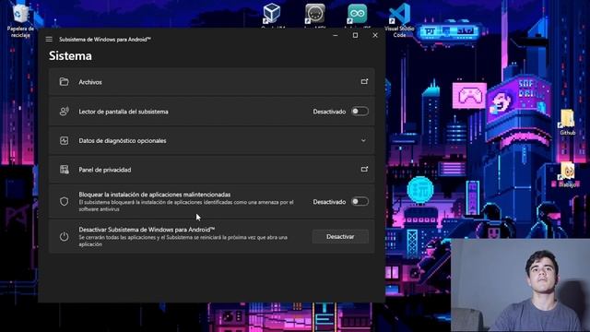The image size is (590, 332).
Task: Select the Archivos row label
Action: 90,82
